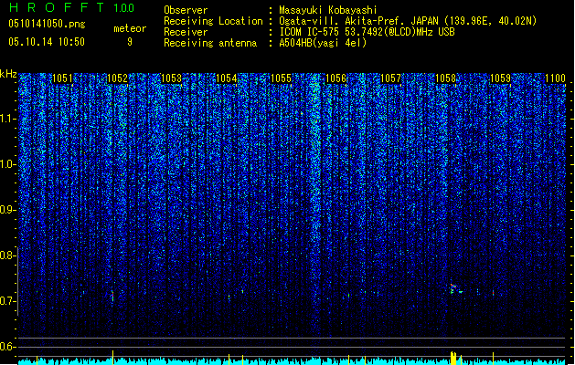
Task: Click the file name 0510141050.png
Action: click(x=47, y=24)
